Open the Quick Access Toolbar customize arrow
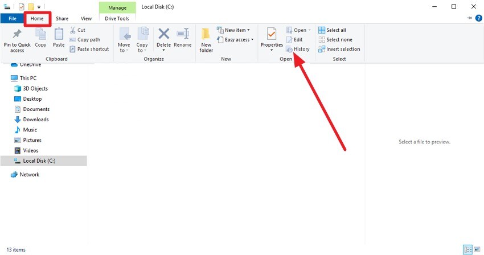 coord(39,7)
